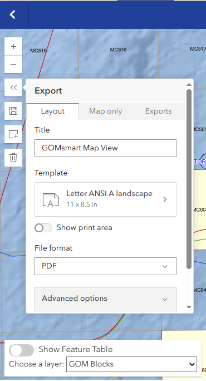Switch to the Layout tab
This screenshot has height=381, width=206.
(53, 111)
